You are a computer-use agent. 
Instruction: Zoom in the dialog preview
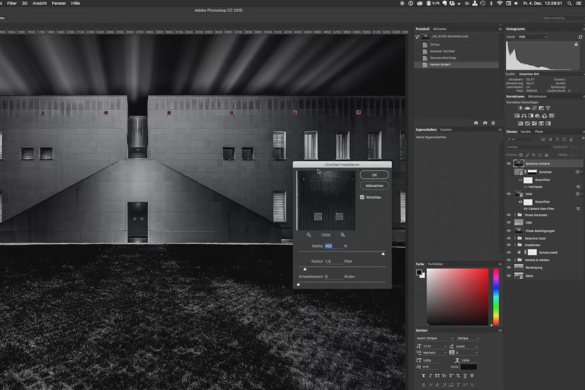tap(343, 235)
